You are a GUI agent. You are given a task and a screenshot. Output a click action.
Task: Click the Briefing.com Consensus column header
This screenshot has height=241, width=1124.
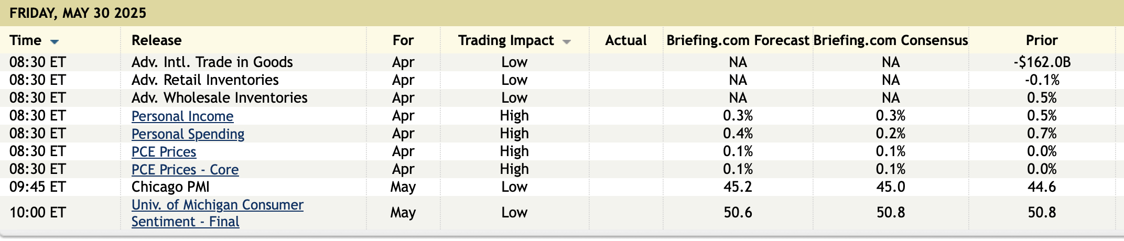tap(890, 40)
